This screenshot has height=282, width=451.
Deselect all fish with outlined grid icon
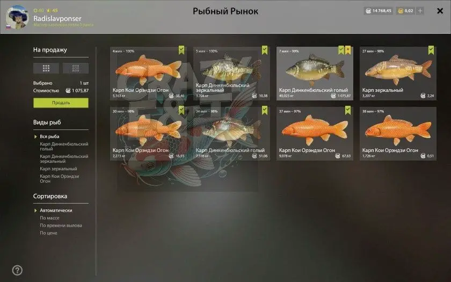(76, 68)
